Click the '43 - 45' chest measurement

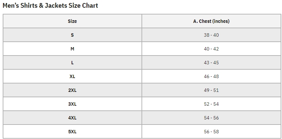point(211,63)
